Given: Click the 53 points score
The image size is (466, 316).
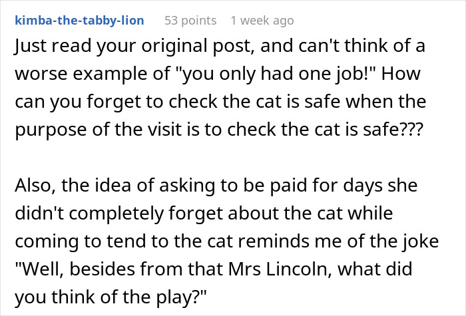Looking at the screenshot, I should pyautogui.click(x=190, y=21).
